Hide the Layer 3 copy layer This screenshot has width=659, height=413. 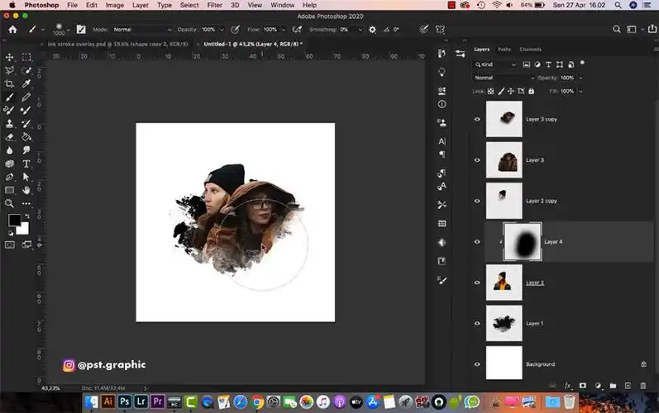pyautogui.click(x=477, y=119)
